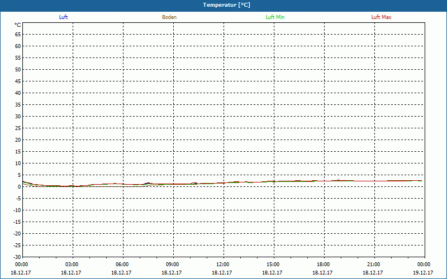Screen dimensions: 447x279
Task: Click the 65 value on temperature axis
Action: [18, 35]
